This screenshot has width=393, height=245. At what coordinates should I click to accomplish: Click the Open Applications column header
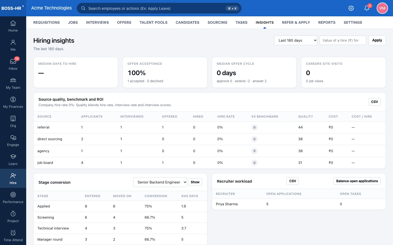click(x=284, y=194)
